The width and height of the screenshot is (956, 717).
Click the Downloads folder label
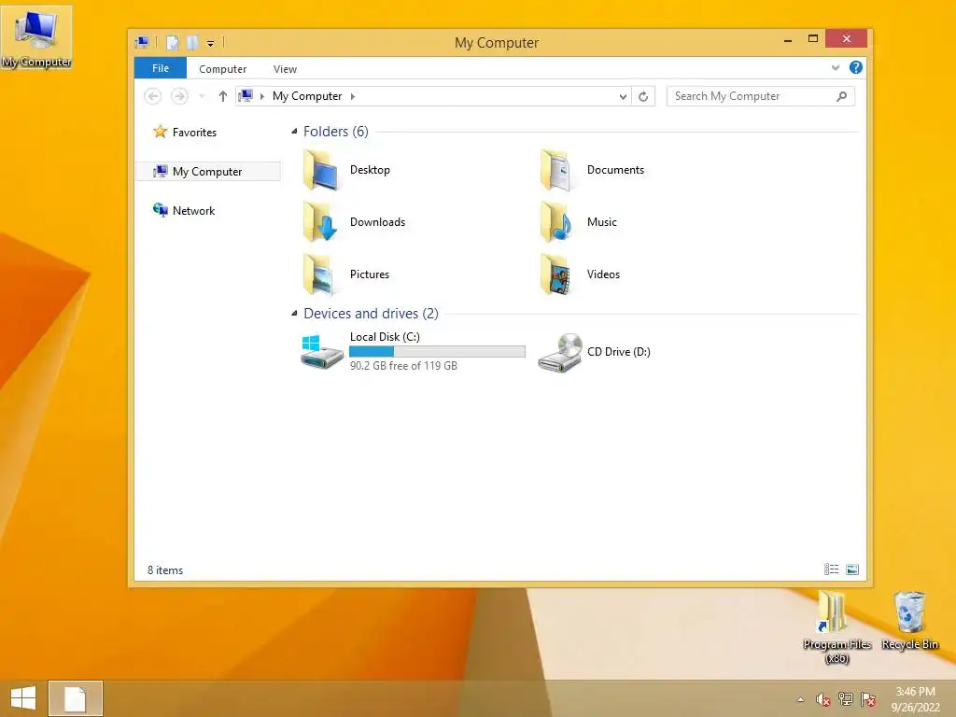click(377, 222)
